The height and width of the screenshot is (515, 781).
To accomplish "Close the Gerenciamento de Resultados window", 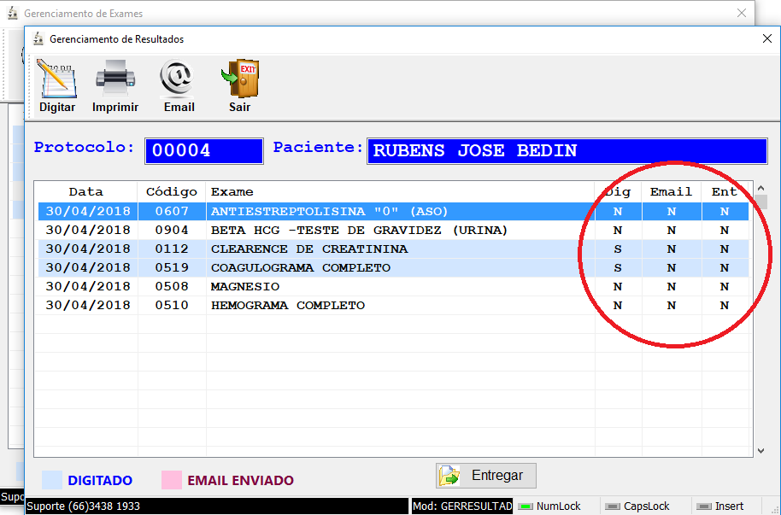I will pos(767,38).
